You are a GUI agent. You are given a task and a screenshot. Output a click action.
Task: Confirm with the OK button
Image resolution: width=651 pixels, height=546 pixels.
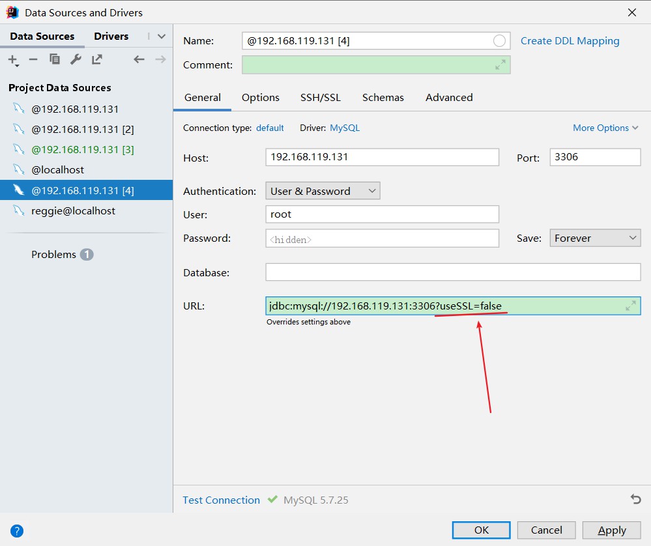click(481, 530)
